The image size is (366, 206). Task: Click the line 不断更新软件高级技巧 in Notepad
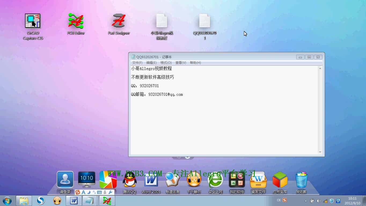click(x=152, y=77)
